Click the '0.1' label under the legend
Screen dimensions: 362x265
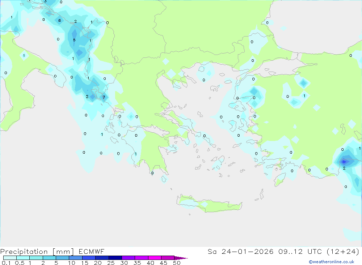click(6, 263)
